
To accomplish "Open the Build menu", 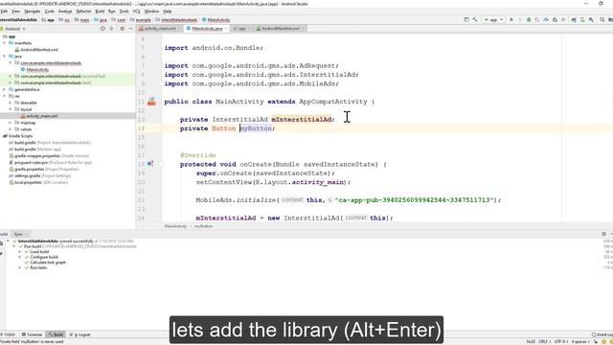I will 100,11.
